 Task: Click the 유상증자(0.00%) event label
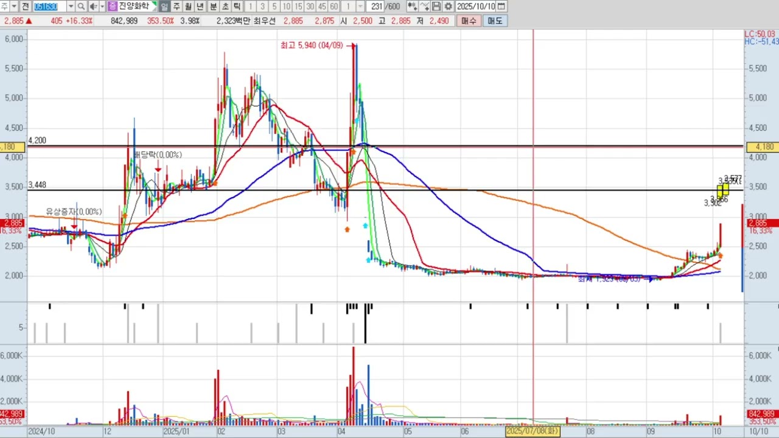(x=74, y=212)
